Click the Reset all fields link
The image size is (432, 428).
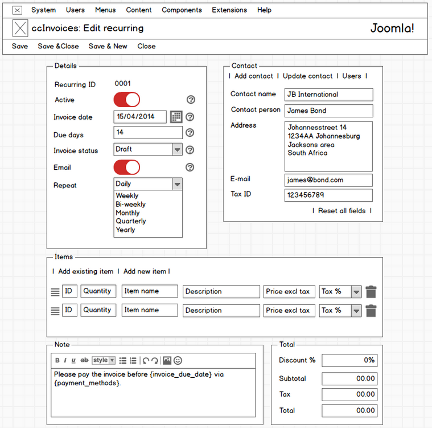(342, 211)
